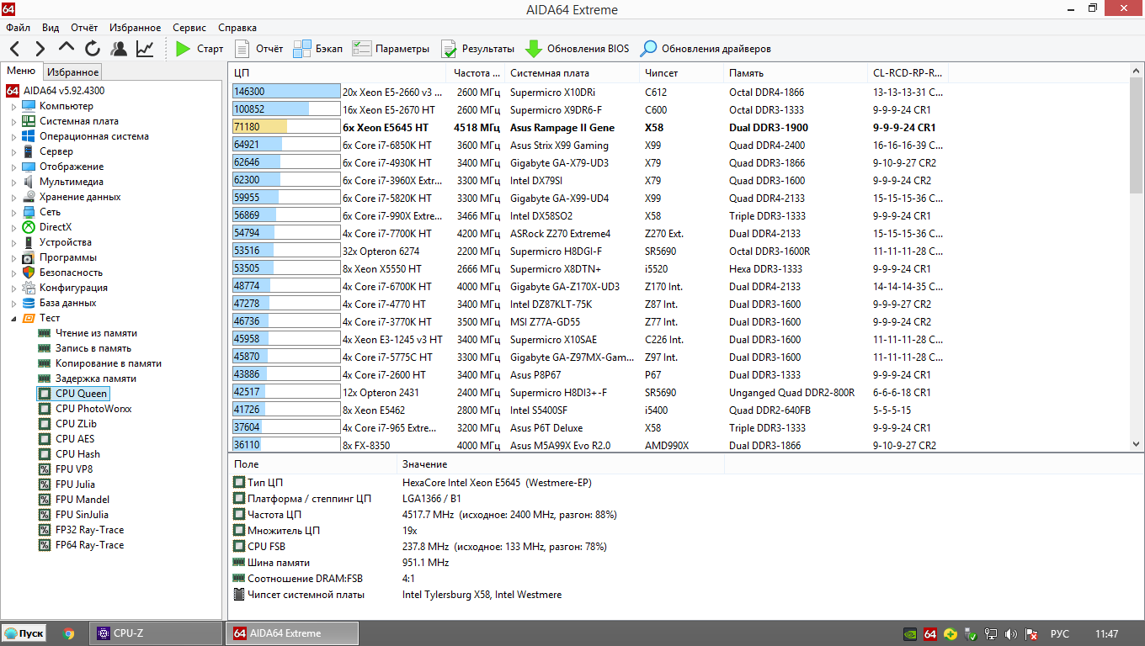The width and height of the screenshot is (1145, 646).
Task: Open Параметры from the toolbar
Action: coord(391,49)
